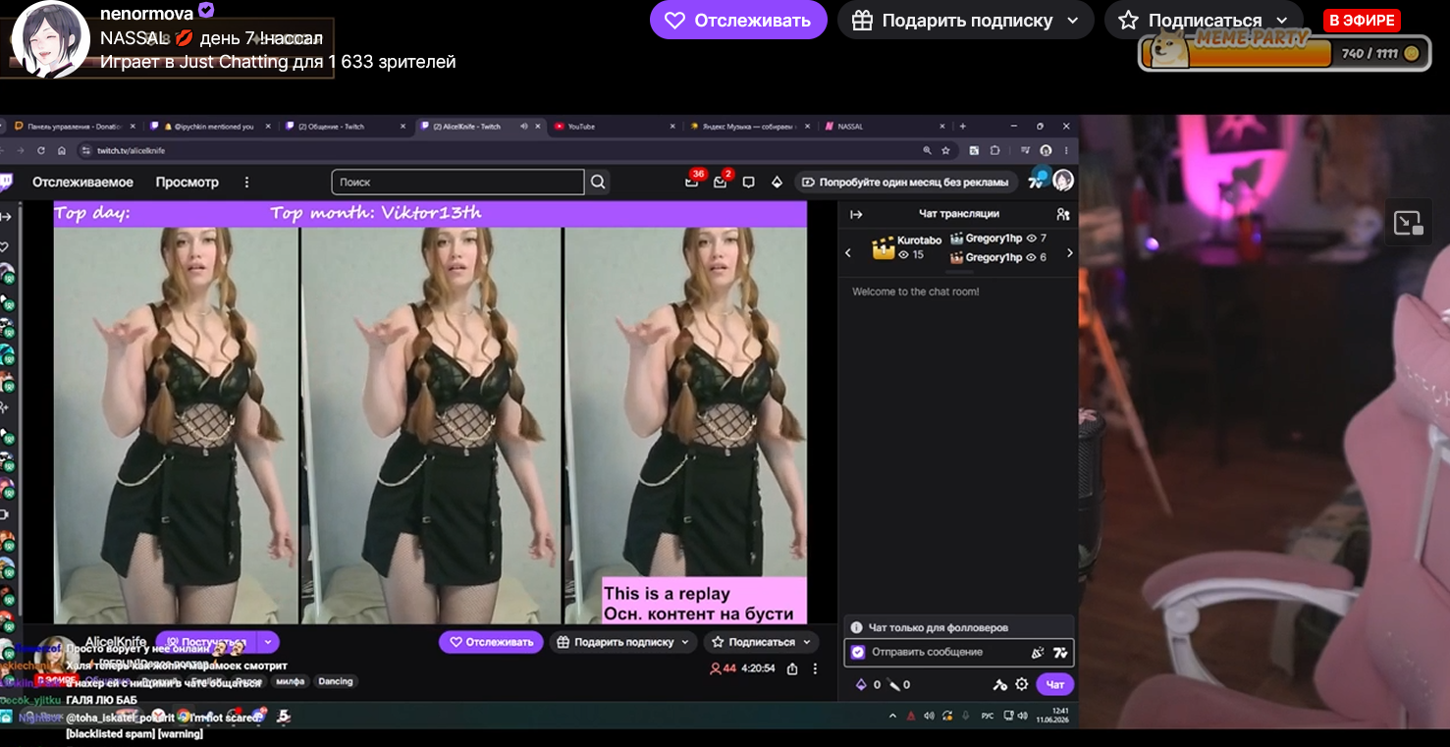Open whispers speech-bubble icon in Twitch header
Image resolution: width=1450 pixels, height=747 pixels.
click(748, 182)
